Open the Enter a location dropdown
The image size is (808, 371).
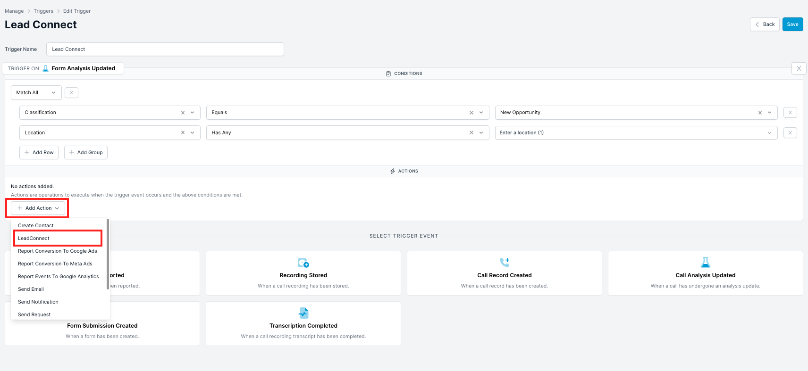pyautogui.click(x=636, y=133)
